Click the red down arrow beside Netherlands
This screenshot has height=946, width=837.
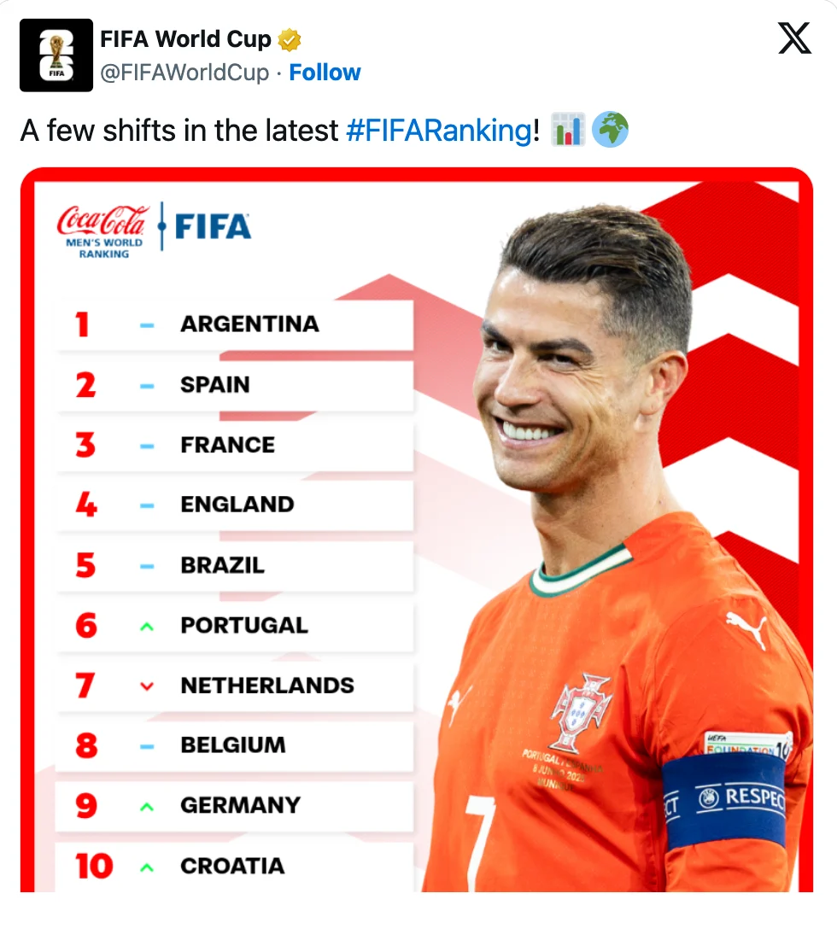[147, 686]
